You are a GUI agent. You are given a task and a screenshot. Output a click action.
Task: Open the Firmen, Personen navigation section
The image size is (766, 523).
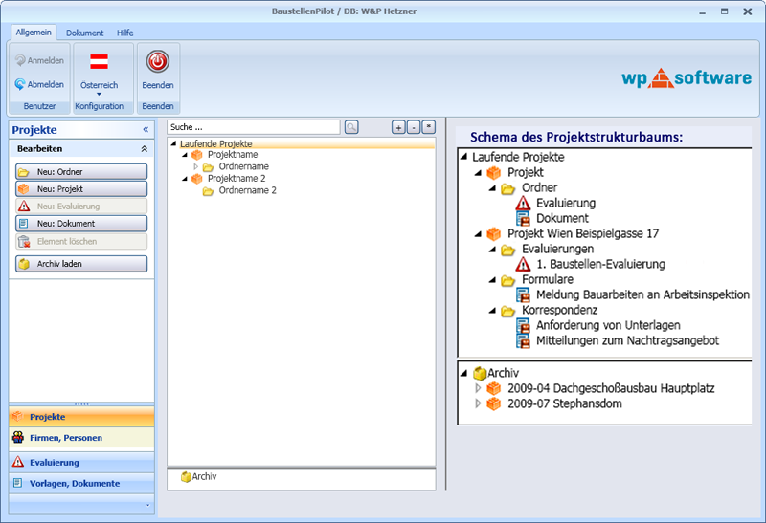[x=81, y=438]
